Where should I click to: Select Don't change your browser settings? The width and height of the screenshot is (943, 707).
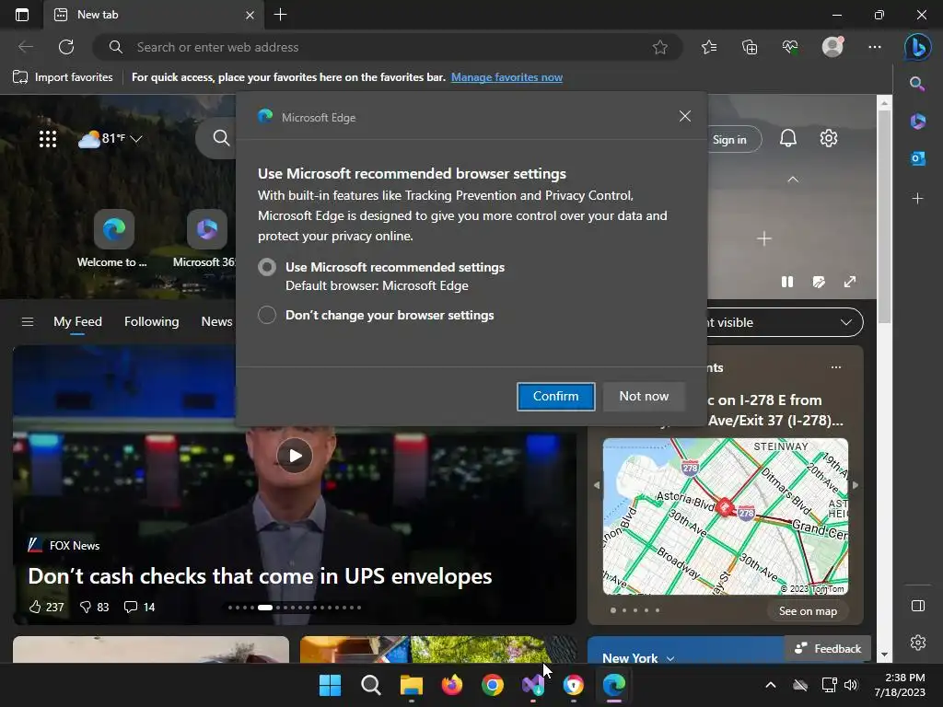[x=267, y=315]
